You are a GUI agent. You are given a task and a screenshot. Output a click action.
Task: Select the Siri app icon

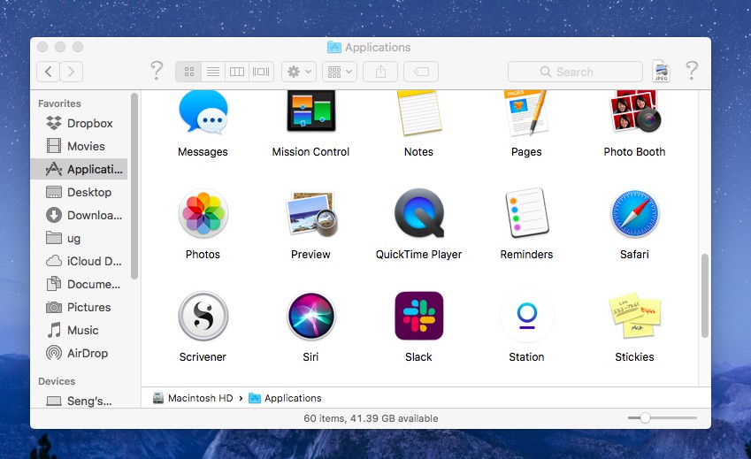pos(310,316)
